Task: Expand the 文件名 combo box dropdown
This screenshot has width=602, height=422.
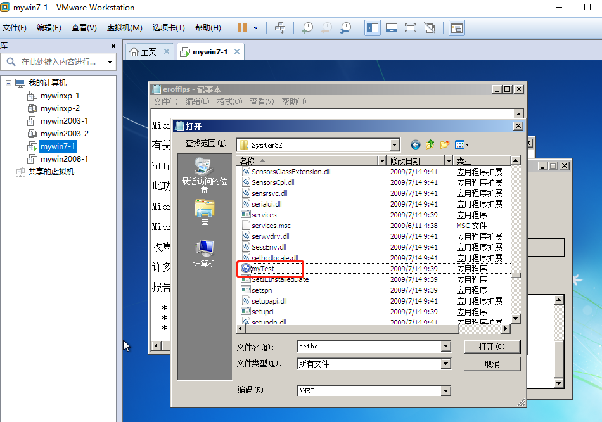Action: click(x=445, y=347)
